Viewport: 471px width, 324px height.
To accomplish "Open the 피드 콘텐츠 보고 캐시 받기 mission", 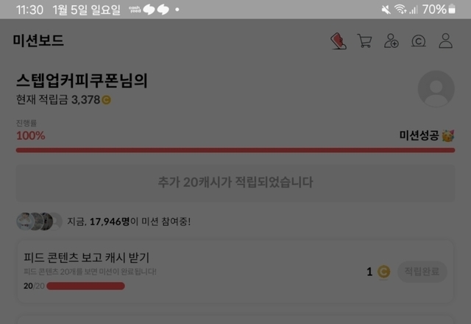I will (x=235, y=272).
